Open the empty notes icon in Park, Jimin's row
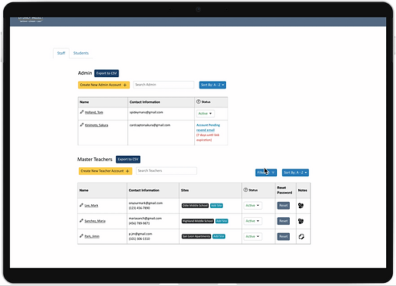Screen dimensions: 396x286 [x=301, y=237]
